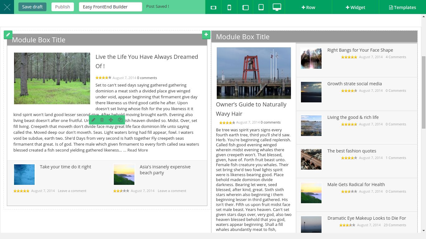The image size is (426, 239).
Task: Duplicate widget using the copy icon
Action: [120, 120]
